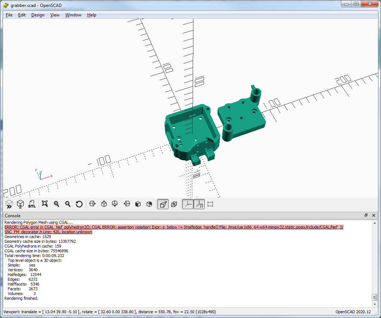Toggle Perspective projection mode

tap(163, 204)
